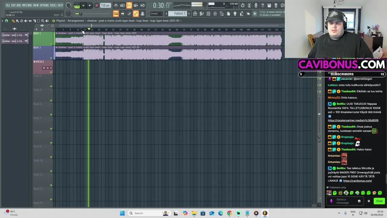
Task: Open the EDIT menu
Action: click(x=13, y=5)
